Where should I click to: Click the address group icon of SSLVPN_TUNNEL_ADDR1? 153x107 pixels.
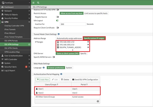pyautogui.click(x=58, y=47)
